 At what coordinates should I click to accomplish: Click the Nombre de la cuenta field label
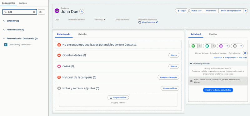77,20
